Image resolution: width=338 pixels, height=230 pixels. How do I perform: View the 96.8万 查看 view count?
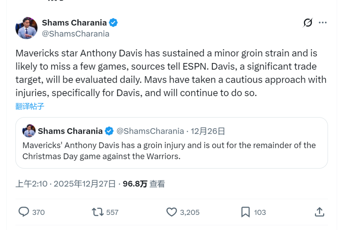click(144, 184)
